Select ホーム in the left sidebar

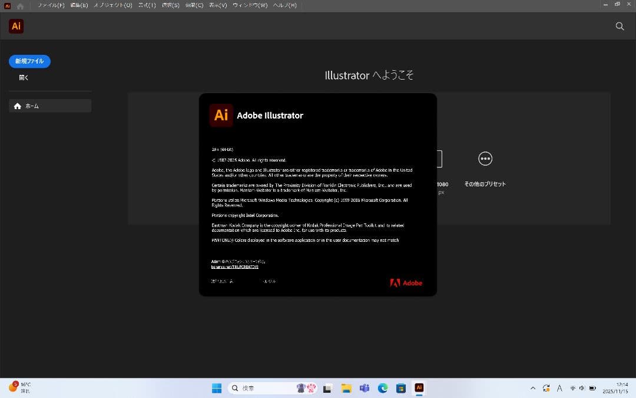coord(50,106)
